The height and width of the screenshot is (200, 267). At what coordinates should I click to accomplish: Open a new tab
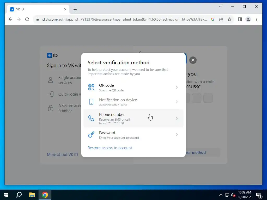click(x=75, y=9)
